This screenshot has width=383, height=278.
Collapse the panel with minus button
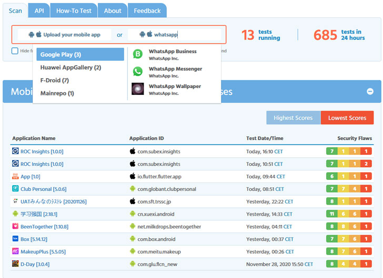click(370, 91)
